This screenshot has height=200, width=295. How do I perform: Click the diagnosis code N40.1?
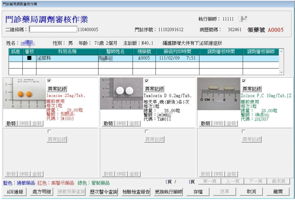(x=147, y=43)
